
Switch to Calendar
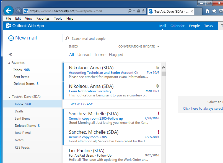point(177,26)
